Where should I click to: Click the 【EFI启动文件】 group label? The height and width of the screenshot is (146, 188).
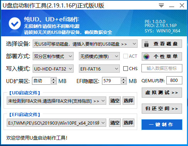point(25,115)
